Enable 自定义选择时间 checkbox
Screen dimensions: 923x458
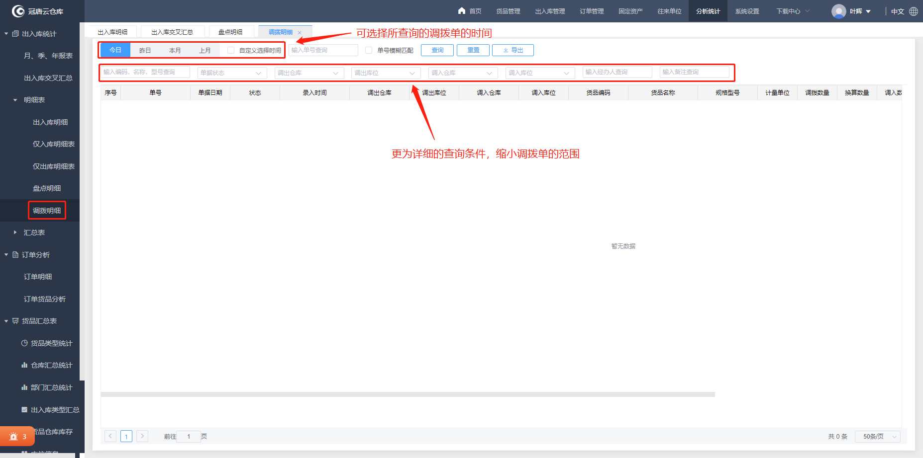click(231, 50)
